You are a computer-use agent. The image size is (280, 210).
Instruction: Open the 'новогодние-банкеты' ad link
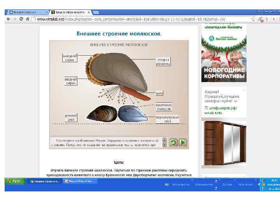(x=223, y=27)
